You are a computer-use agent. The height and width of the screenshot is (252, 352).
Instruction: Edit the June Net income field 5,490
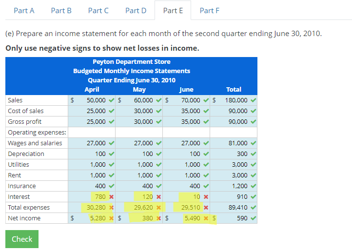pos(186,218)
